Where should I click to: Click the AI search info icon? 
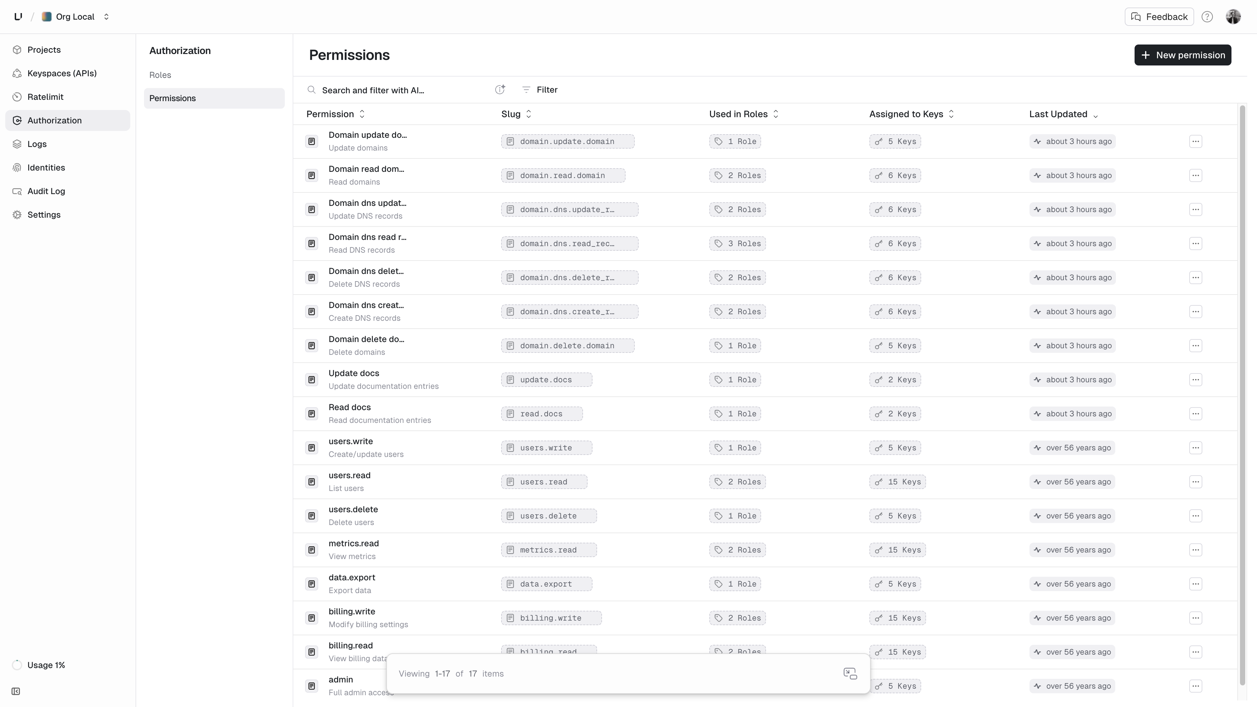tap(500, 89)
